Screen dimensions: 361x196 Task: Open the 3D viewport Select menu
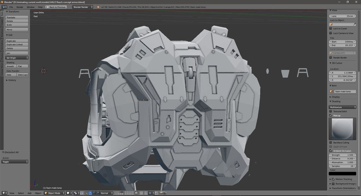click(21, 193)
